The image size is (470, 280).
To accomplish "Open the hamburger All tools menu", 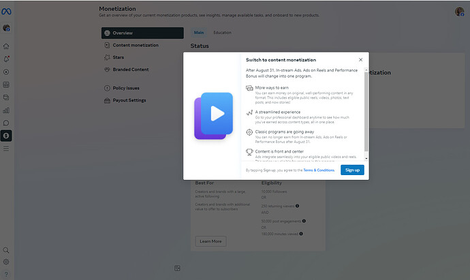I will tap(6, 149).
